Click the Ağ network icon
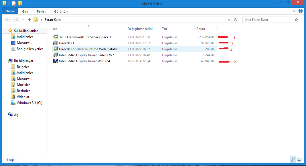306x166 pixels. coord(10,115)
